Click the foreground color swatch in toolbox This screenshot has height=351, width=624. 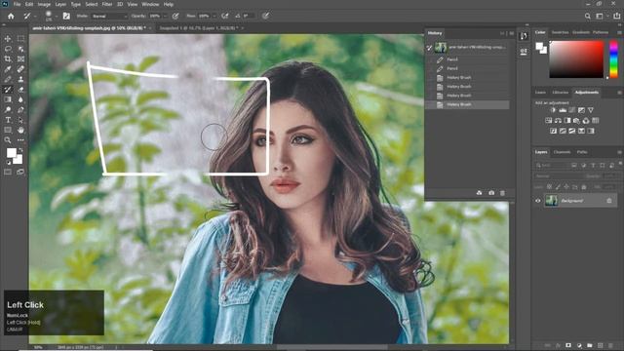[12, 153]
